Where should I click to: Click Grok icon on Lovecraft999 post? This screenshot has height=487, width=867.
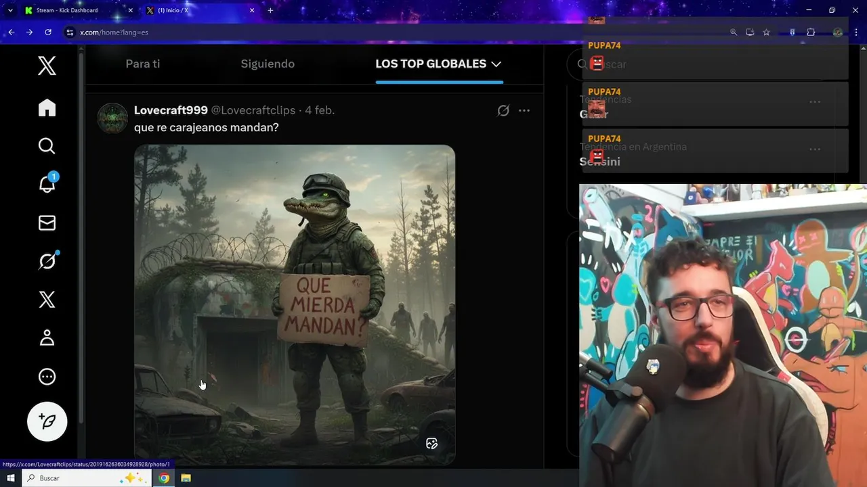tap(503, 110)
